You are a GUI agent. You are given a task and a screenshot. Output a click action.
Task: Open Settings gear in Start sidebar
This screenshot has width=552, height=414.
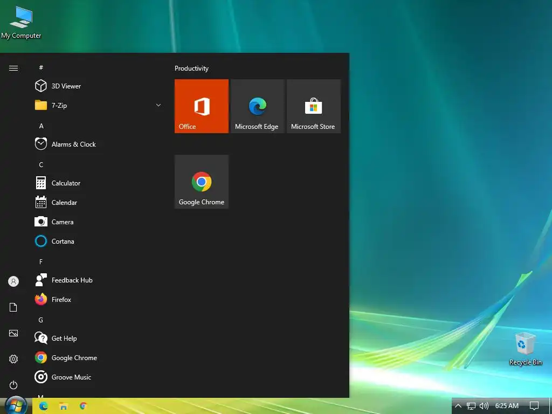point(13,358)
